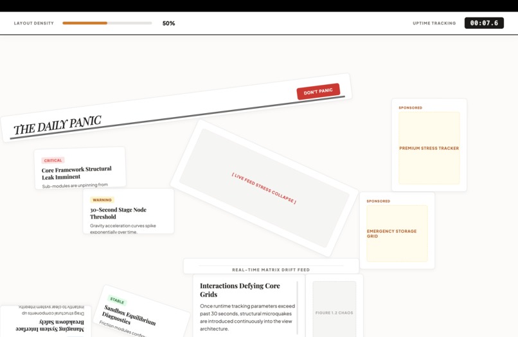
Task: Click the EMERGENCY STORAGE GRID ad
Action: pyautogui.click(x=397, y=233)
